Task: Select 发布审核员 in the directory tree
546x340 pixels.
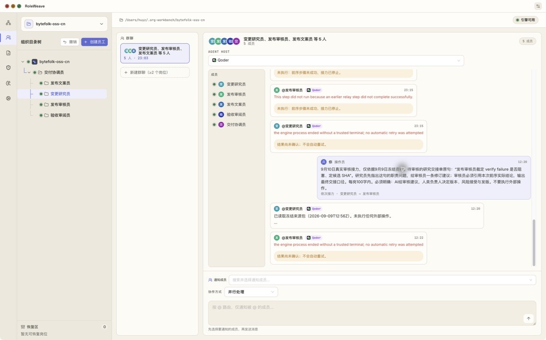Action: click(60, 104)
